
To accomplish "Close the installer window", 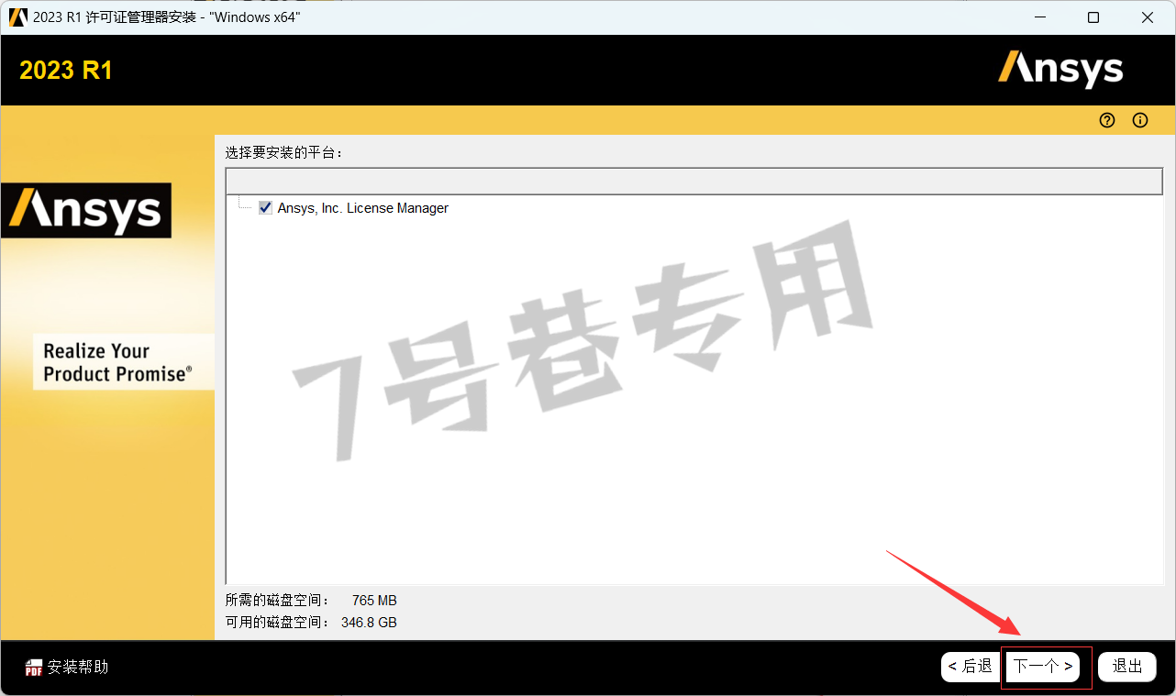I will [x=1148, y=17].
